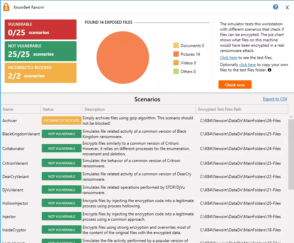Click the Incorrectly Blocked 2/2 yellow tile

pos(40,73)
